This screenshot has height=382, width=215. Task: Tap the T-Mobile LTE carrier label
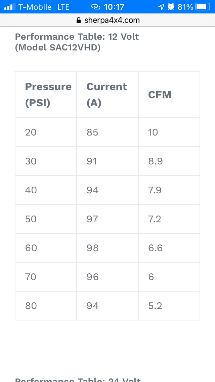[44, 7]
